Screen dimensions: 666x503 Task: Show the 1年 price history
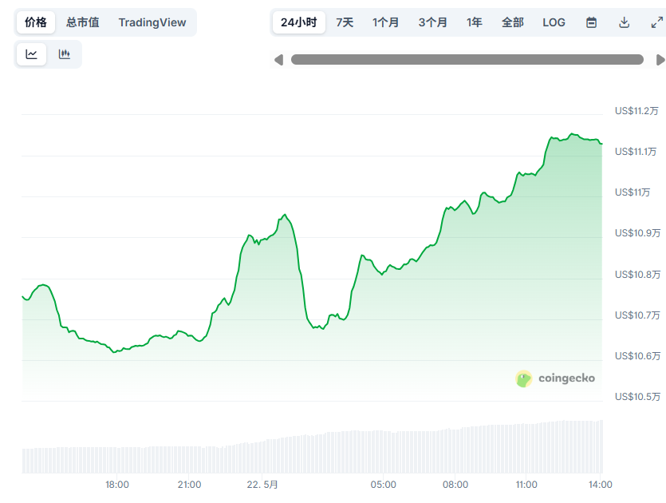pyautogui.click(x=475, y=22)
